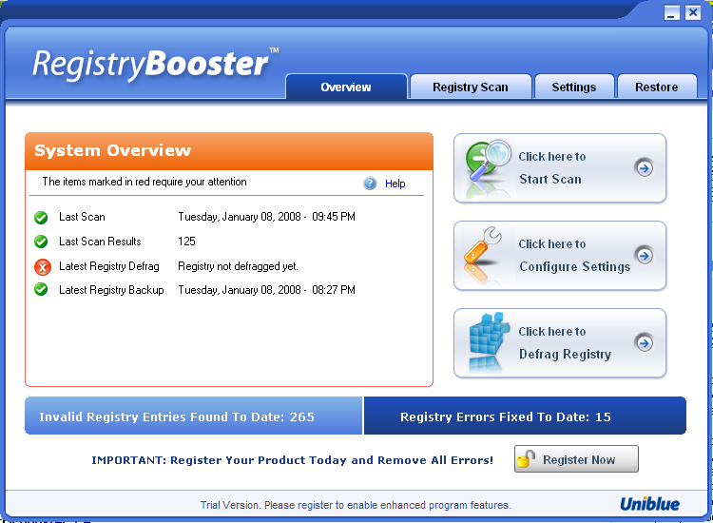This screenshot has width=713, height=523.
Task: Click the blue question mark Help icon
Action: (x=370, y=184)
